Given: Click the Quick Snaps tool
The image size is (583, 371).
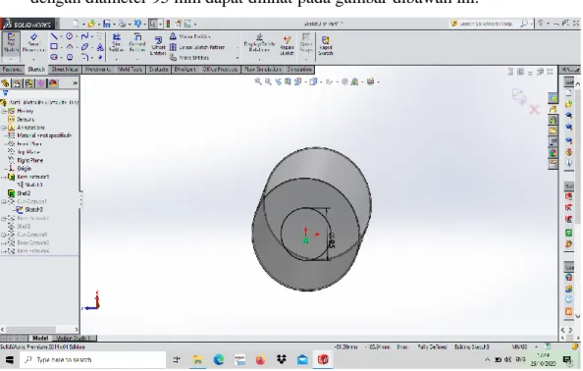Looking at the screenshot, I should (x=306, y=43).
